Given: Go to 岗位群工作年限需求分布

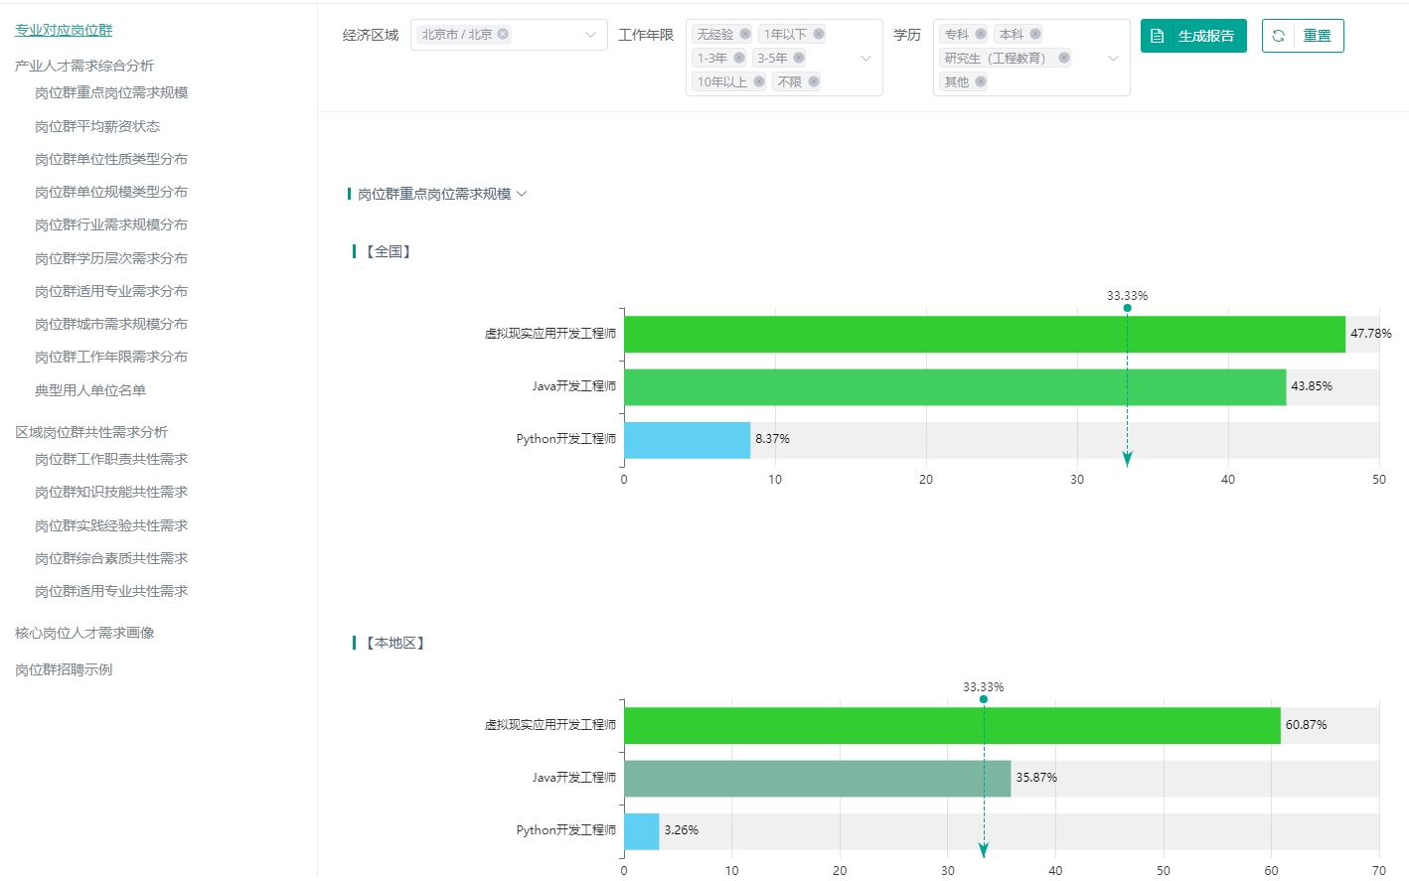Looking at the screenshot, I should pos(111,357).
